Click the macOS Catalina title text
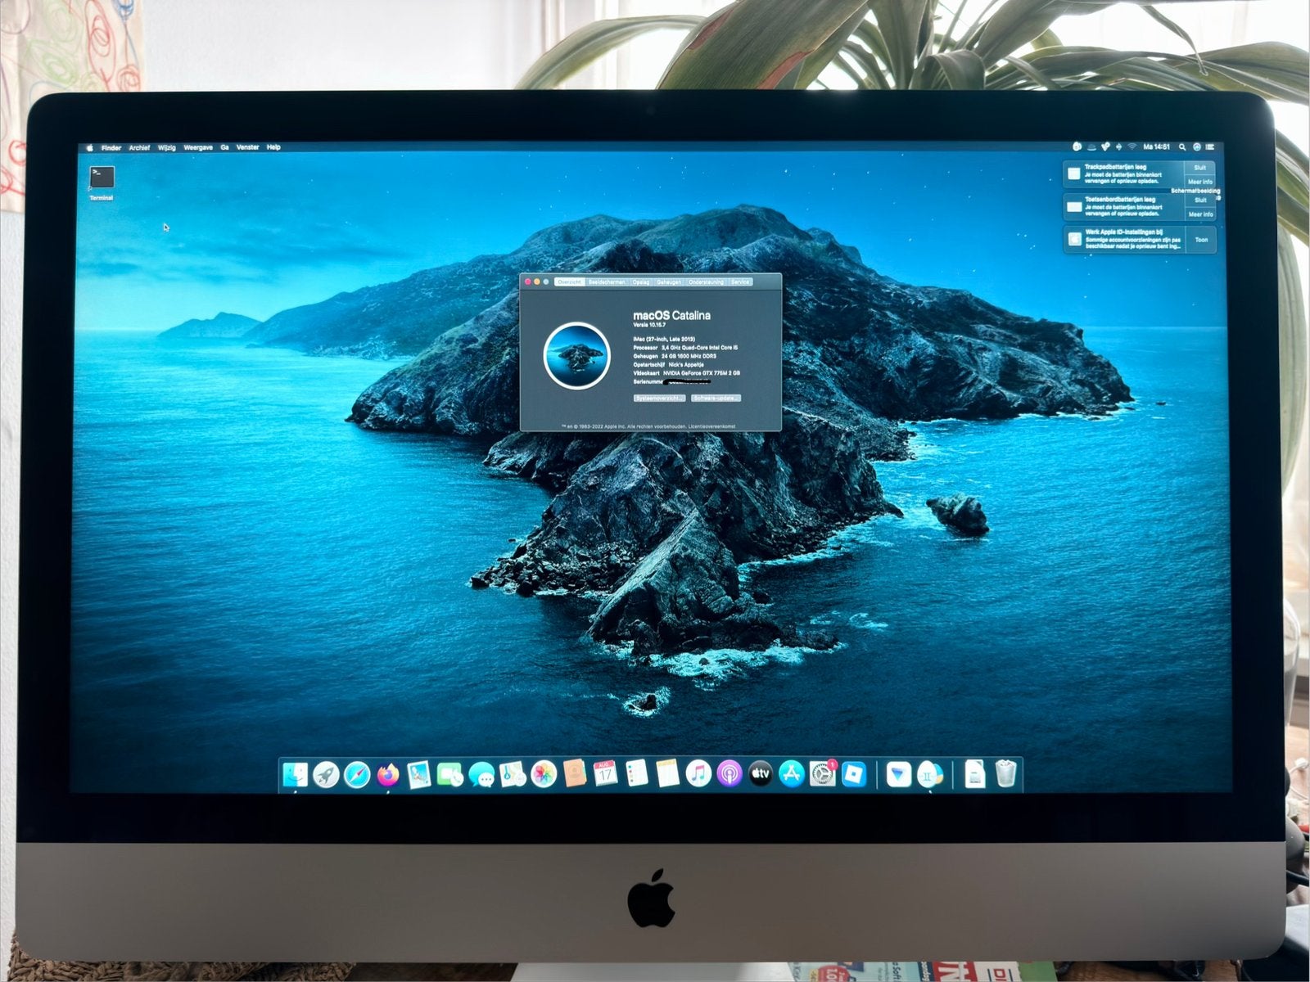Viewport: 1310px width, 982px height. 671,315
